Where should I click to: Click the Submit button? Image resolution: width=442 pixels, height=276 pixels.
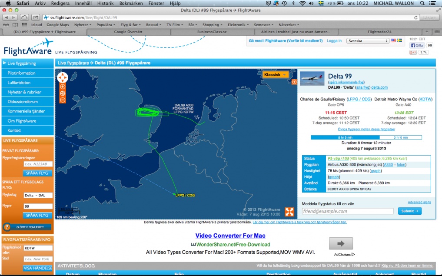(x=410, y=211)
